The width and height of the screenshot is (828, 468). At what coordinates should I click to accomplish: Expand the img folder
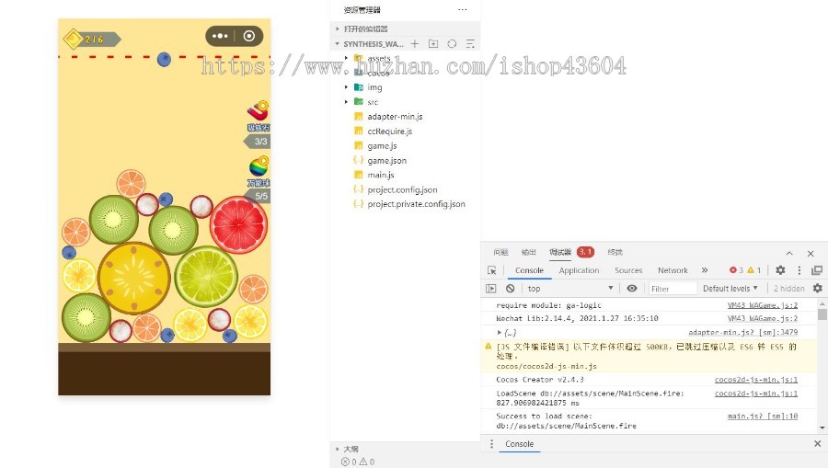pos(405,87)
